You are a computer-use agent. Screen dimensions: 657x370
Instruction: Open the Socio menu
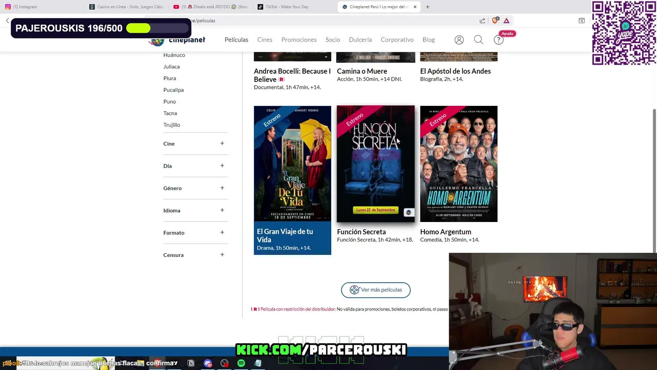(333, 40)
